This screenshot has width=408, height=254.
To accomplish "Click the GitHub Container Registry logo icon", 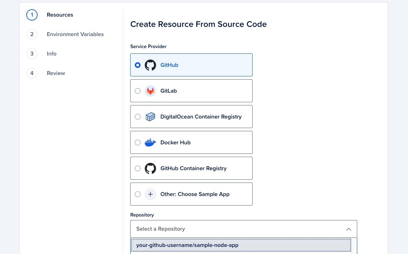I will [x=150, y=168].
